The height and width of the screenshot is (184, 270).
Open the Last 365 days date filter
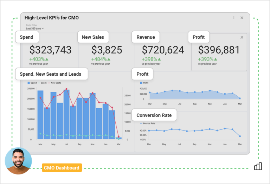[x=35, y=28]
